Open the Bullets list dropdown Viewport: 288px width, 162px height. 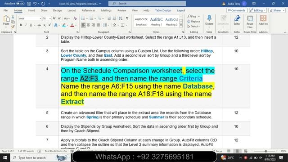click(87, 18)
